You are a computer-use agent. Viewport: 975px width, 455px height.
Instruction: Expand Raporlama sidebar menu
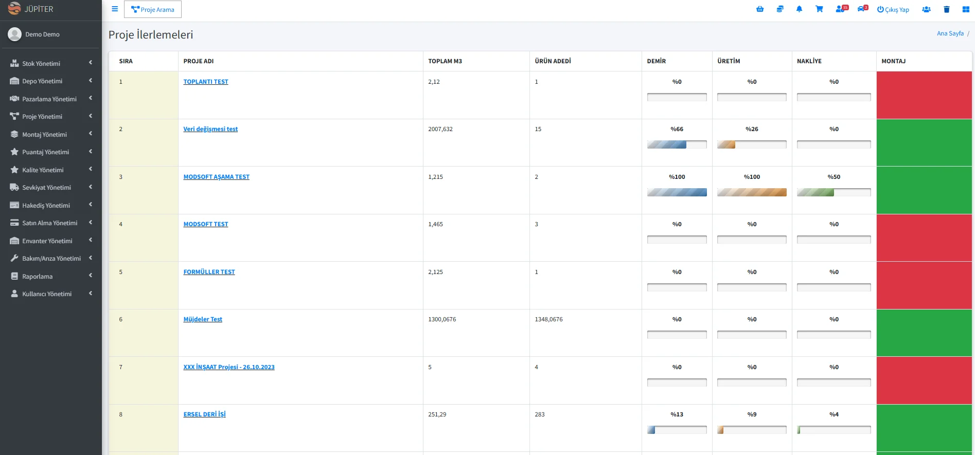[x=51, y=276]
